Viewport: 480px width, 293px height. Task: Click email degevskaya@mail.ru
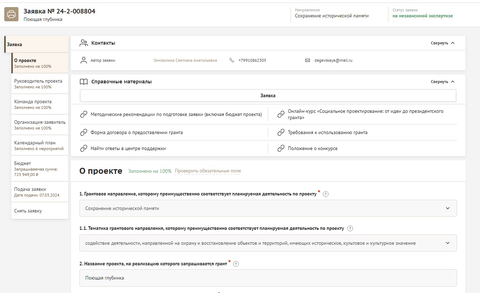pos(333,60)
